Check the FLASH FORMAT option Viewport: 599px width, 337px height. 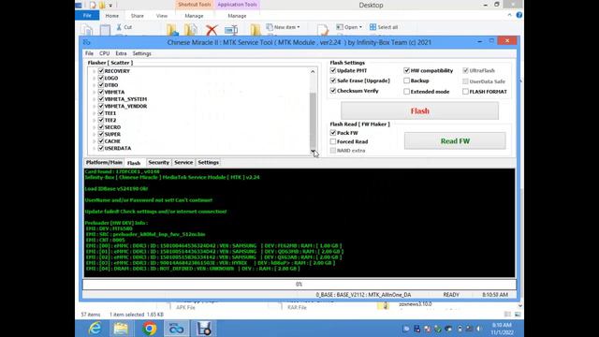click(465, 92)
